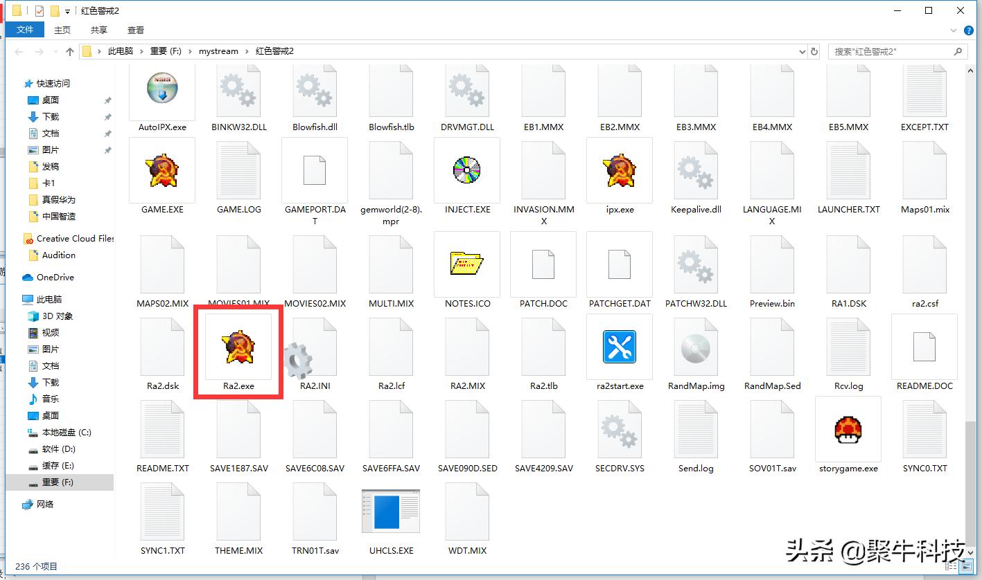Select the Ra2.exe game icon
The width and height of the screenshot is (982, 580).
[238, 347]
